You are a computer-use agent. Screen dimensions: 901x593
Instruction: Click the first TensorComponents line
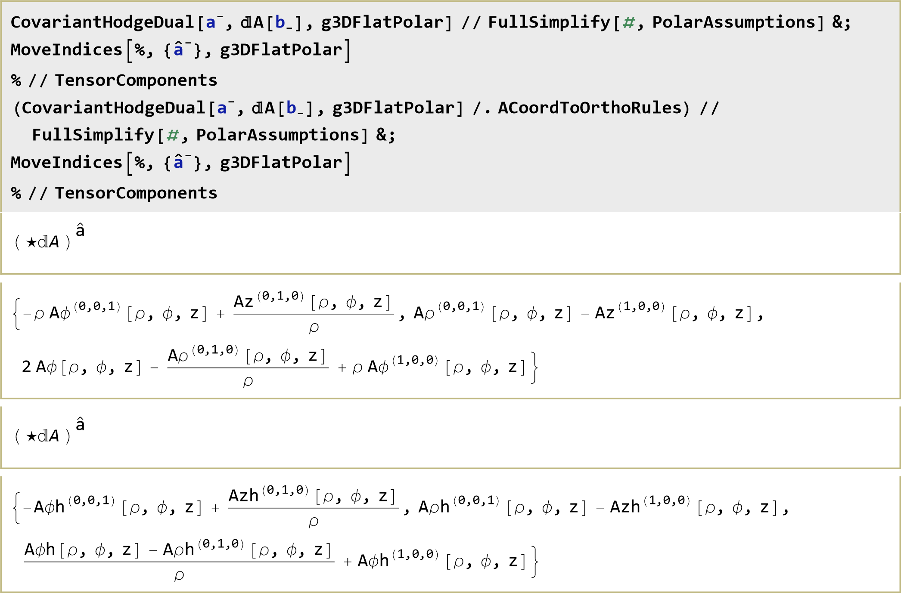[x=136, y=80]
